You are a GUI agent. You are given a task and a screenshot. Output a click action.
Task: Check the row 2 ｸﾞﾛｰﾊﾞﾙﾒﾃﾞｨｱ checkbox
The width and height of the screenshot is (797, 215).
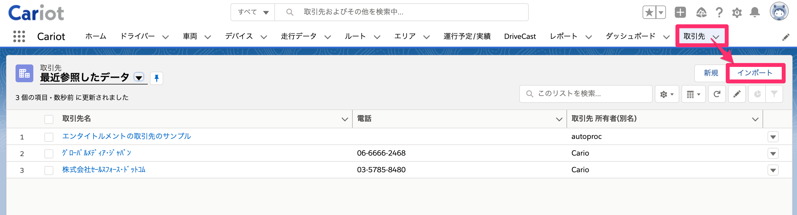[x=49, y=153]
